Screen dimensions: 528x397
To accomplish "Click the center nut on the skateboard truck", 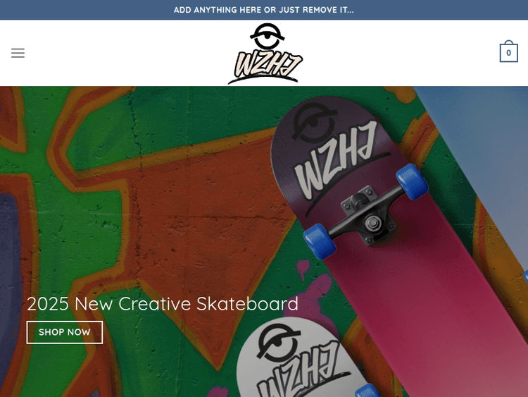I will (x=372, y=224).
